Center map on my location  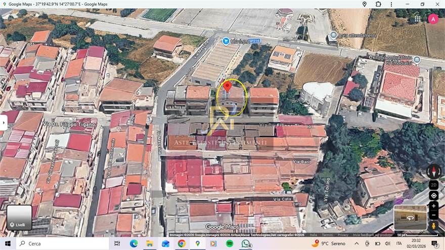pyautogui.click(x=433, y=195)
